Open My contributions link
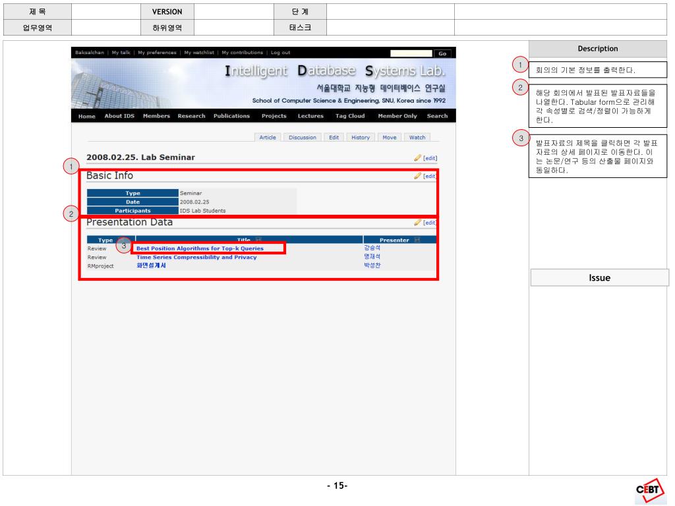 pos(243,53)
